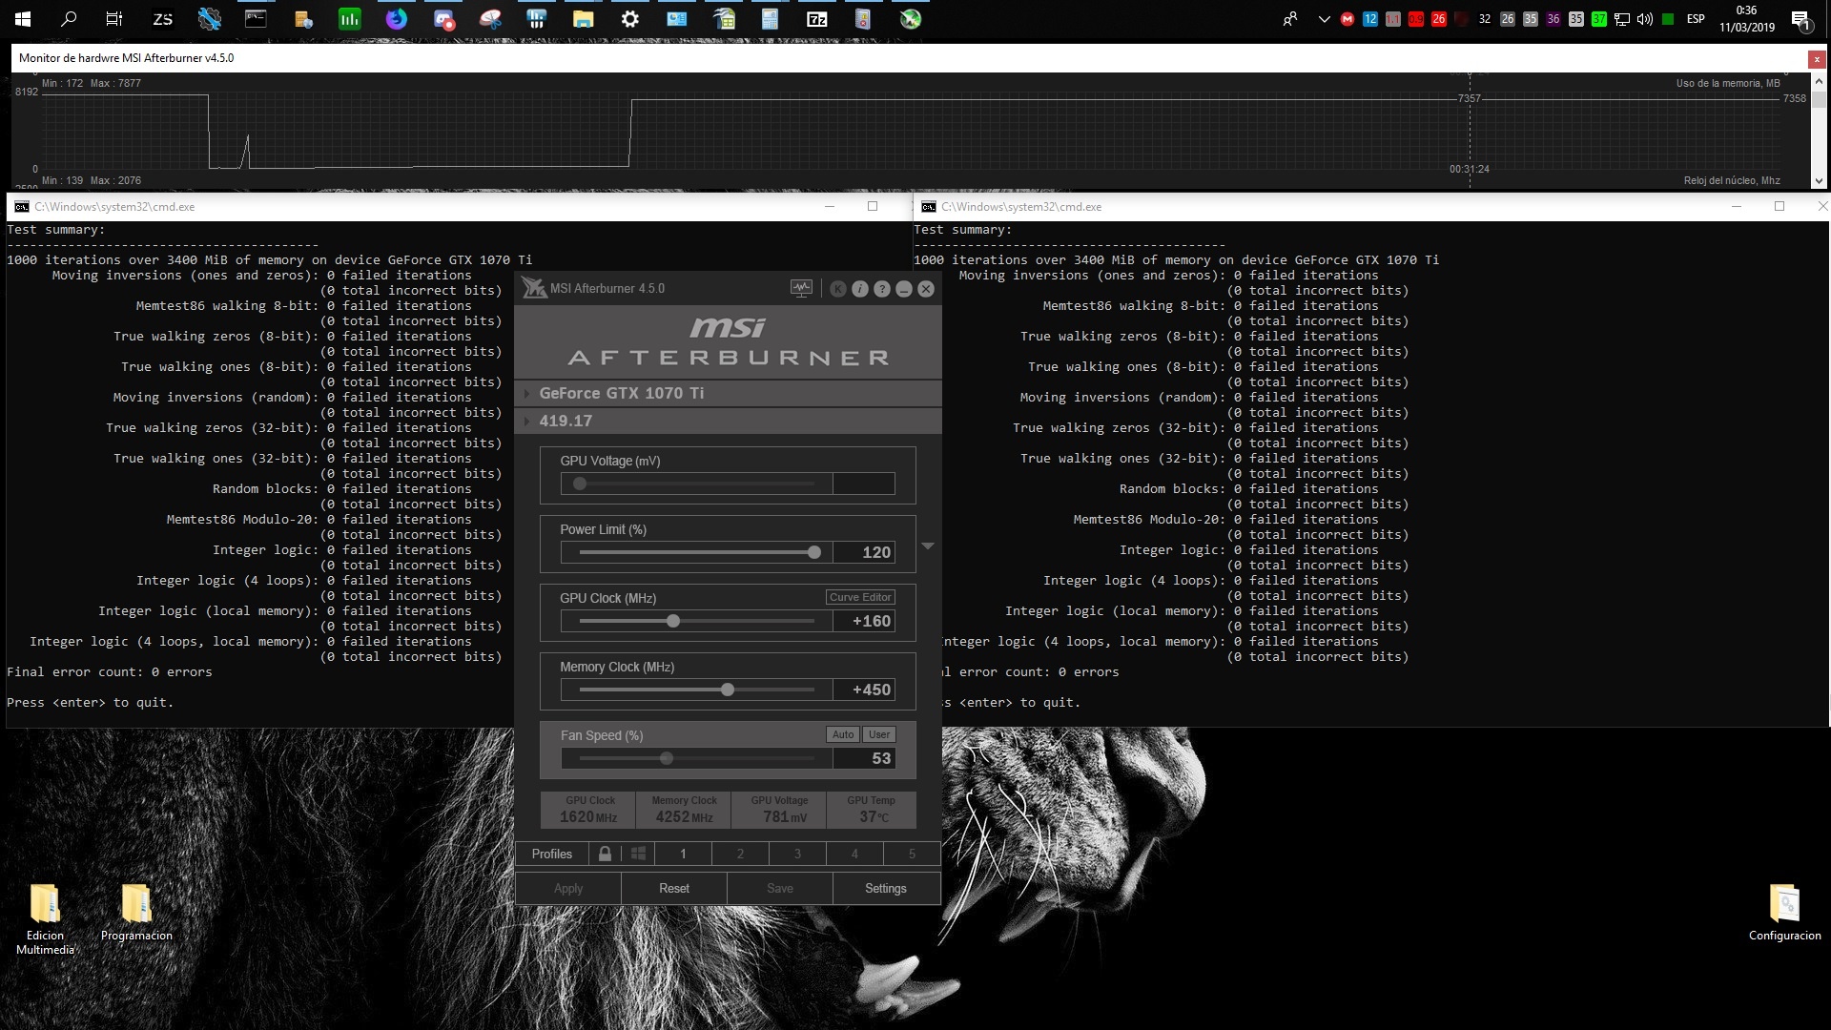Open the Action Center notifications icon

(1800, 18)
